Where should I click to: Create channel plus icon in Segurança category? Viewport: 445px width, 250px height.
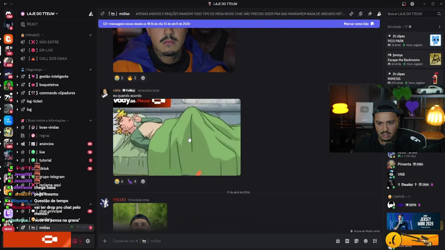(x=90, y=69)
